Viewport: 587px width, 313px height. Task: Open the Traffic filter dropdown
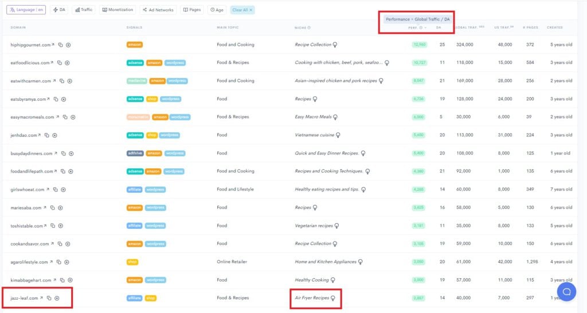tap(83, 10)
